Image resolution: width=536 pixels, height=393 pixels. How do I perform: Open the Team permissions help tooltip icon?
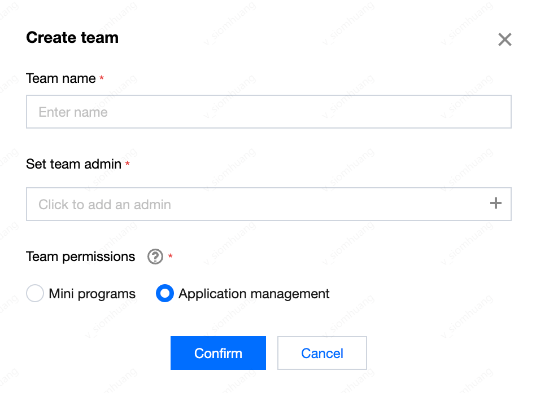click(x=155, y=257)
